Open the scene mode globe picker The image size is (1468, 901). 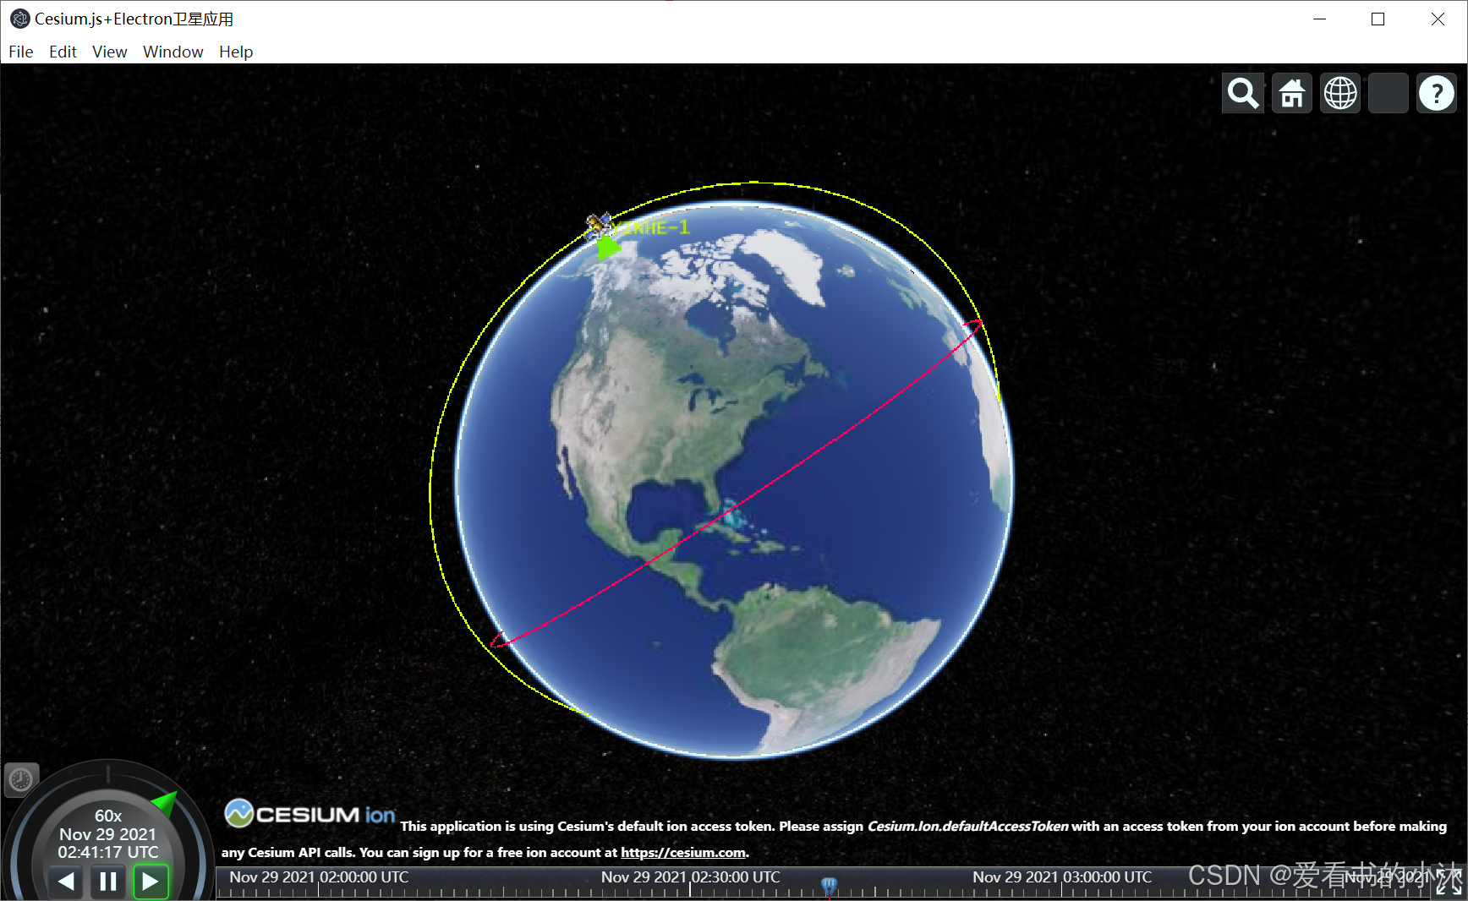point(1340,93)
